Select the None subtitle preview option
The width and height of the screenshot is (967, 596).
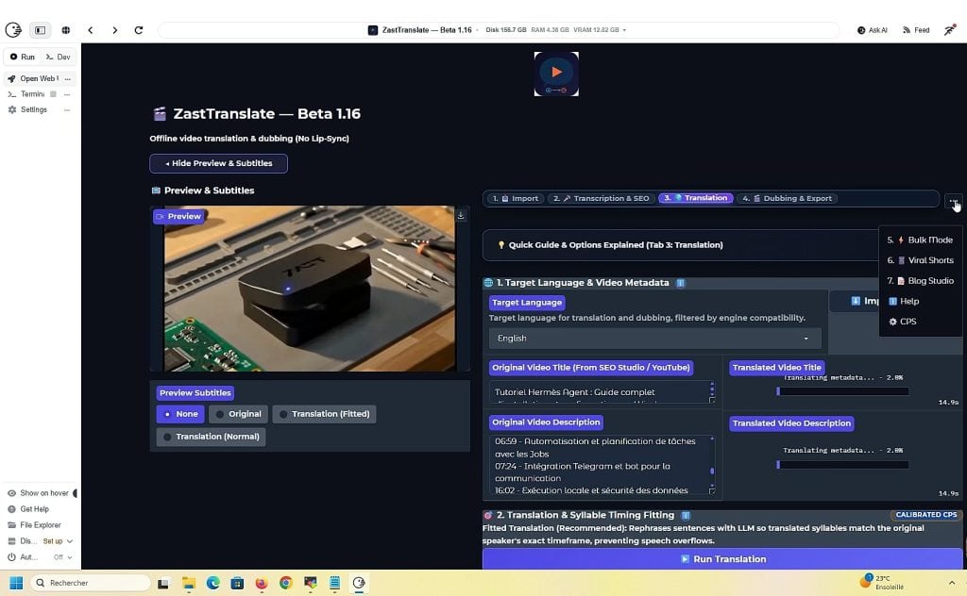pyautogui.click(x=180, y=414)
